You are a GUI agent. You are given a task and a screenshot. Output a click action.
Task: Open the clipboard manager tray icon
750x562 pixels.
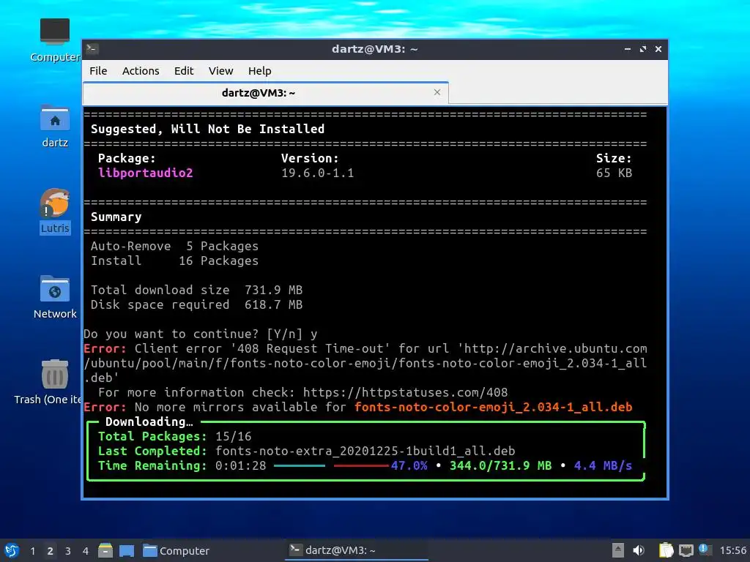[x=666, y=550]
